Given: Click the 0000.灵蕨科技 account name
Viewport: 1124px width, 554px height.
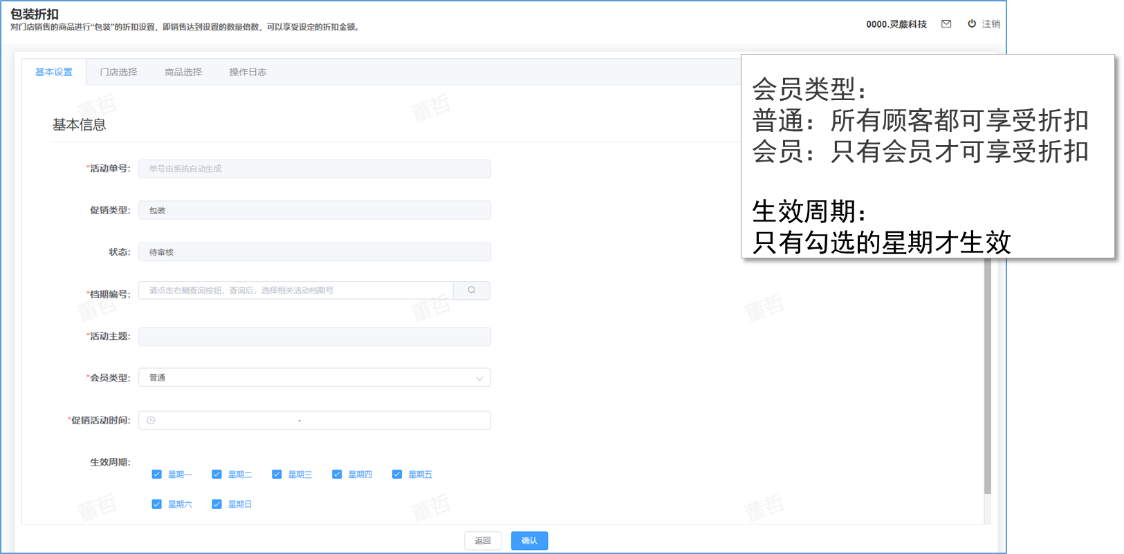Looking at the screenshot, I should (896, 24).
